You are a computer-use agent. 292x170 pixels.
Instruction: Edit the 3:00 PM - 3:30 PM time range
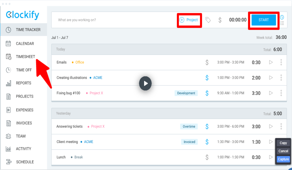[231, 62]
